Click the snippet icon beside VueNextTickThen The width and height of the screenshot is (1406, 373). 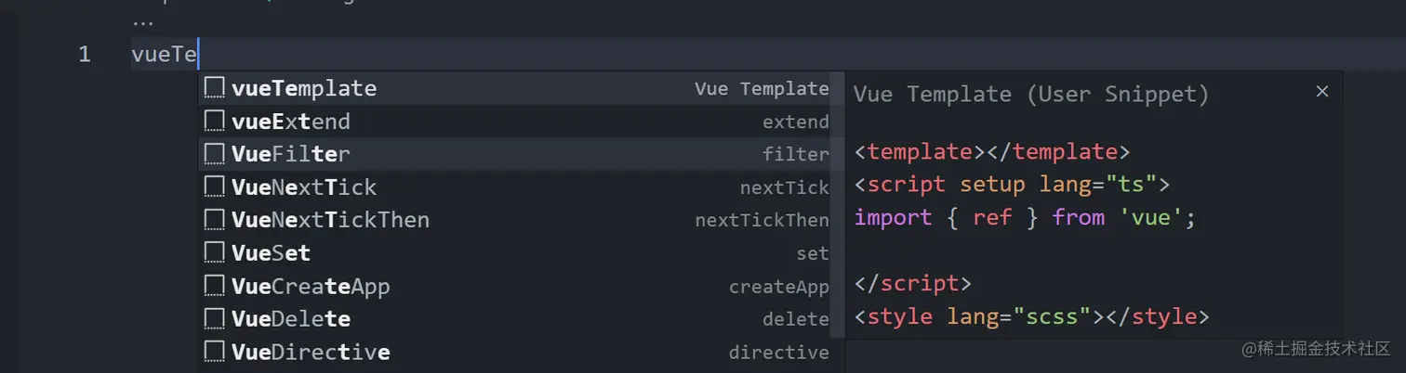pos(215,220)
